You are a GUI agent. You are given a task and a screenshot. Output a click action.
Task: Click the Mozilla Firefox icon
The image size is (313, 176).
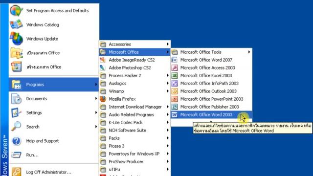pyautogui.click(x=103, y=99)
